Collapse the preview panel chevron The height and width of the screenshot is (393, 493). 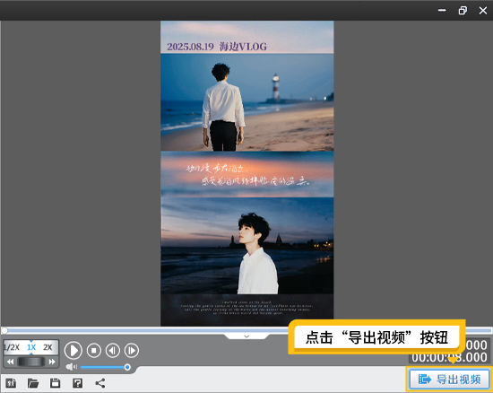coord(246,336)
